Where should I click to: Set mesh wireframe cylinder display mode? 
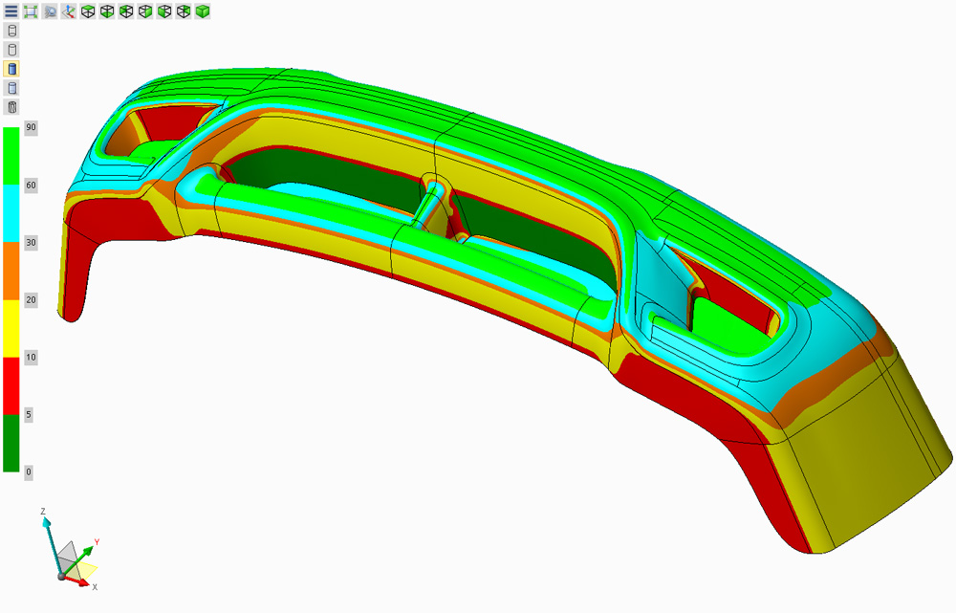click(11, 107)
